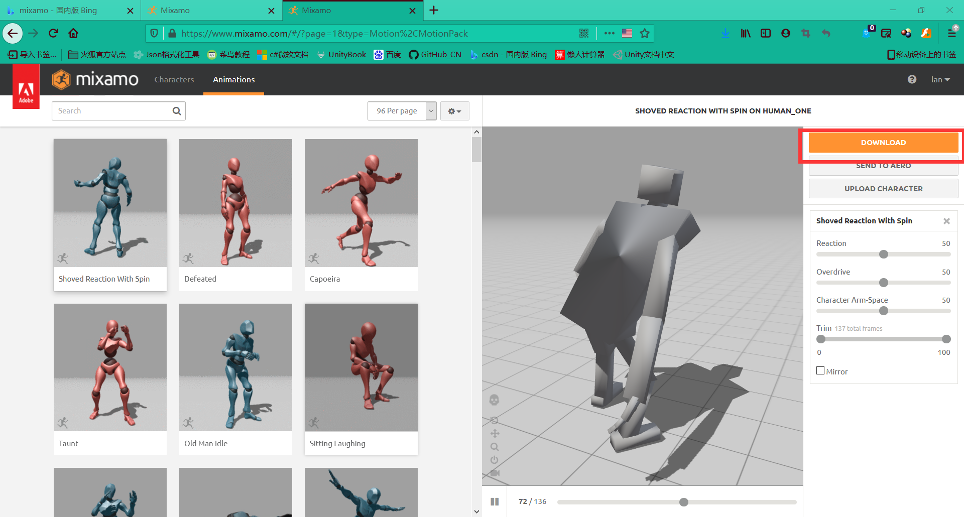Enable the Mirror checkbox

point(820,370)
